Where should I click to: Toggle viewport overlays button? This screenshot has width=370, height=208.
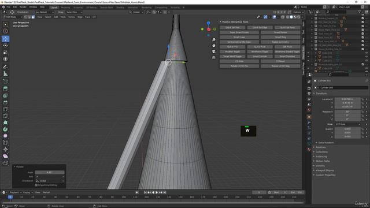[274, 17]
